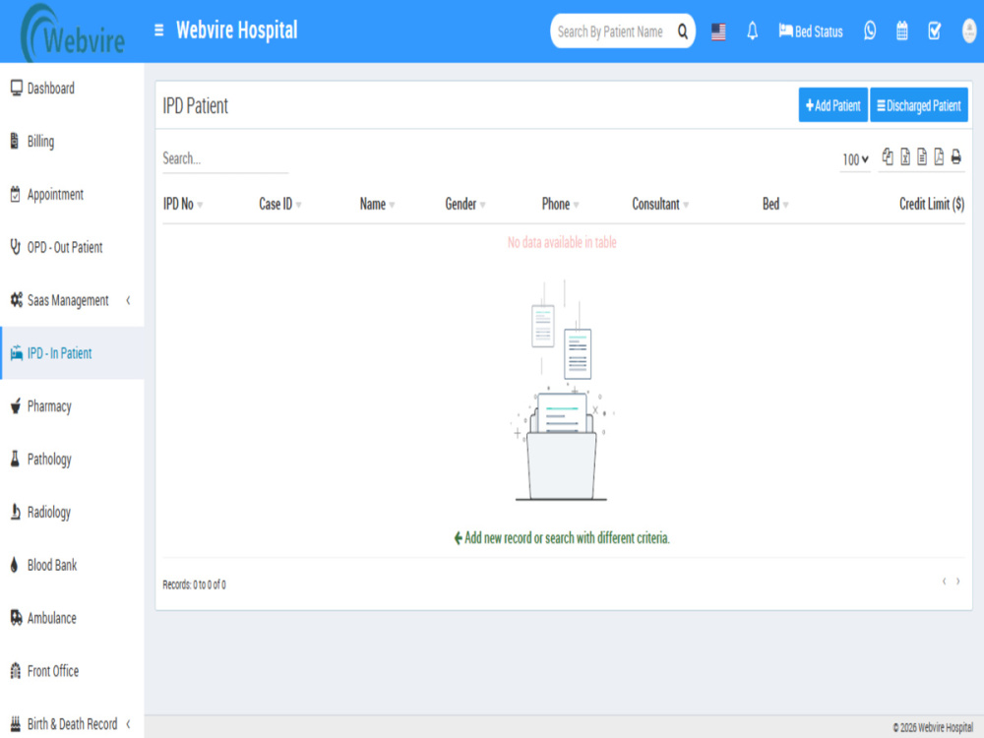Click the search magnifier icon in header
The image size is (984, 738).
click(x=682, y=31)
